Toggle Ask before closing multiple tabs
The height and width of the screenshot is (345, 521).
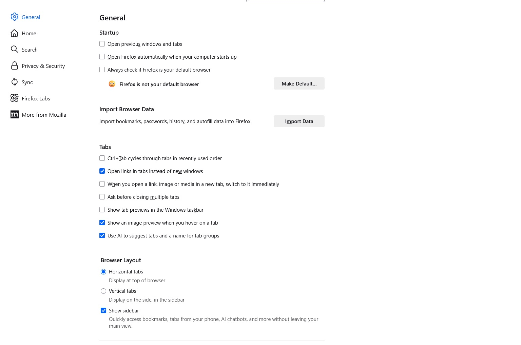point(102,197)
